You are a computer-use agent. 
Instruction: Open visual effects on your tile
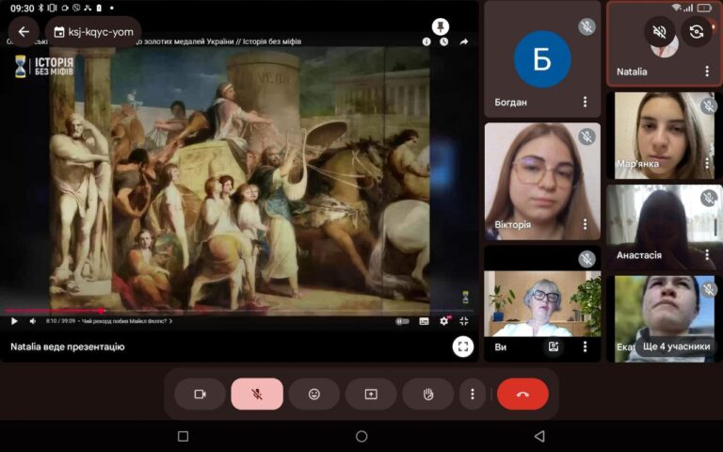tap(554, 347)
